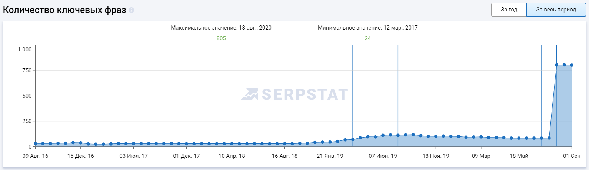
Task: Select data point above 09 Мар
Action: (481, 137)
